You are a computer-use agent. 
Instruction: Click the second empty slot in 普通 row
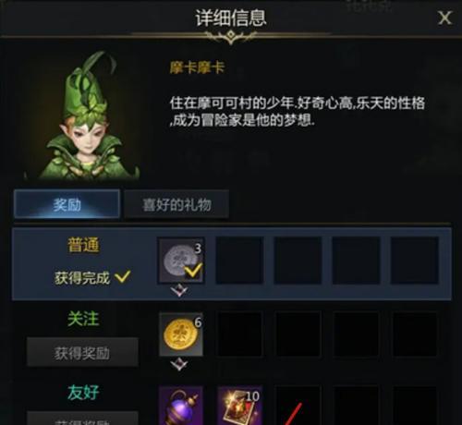298,261
